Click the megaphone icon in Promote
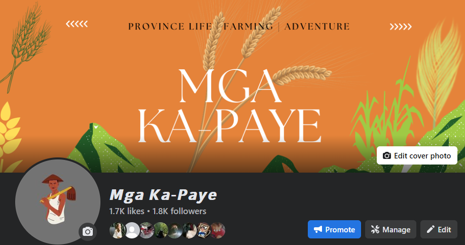The height and width of the screenshot is (245, 465). (x=318, y=229)
